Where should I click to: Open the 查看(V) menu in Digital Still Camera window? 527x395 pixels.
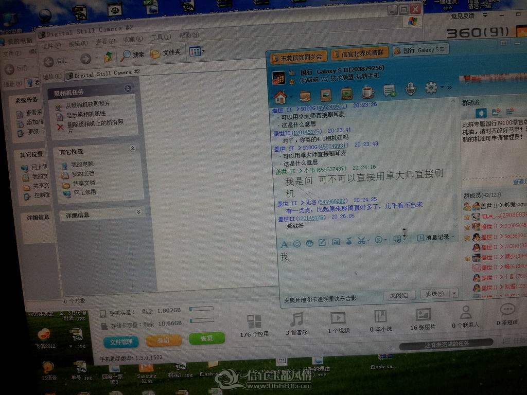105,41
